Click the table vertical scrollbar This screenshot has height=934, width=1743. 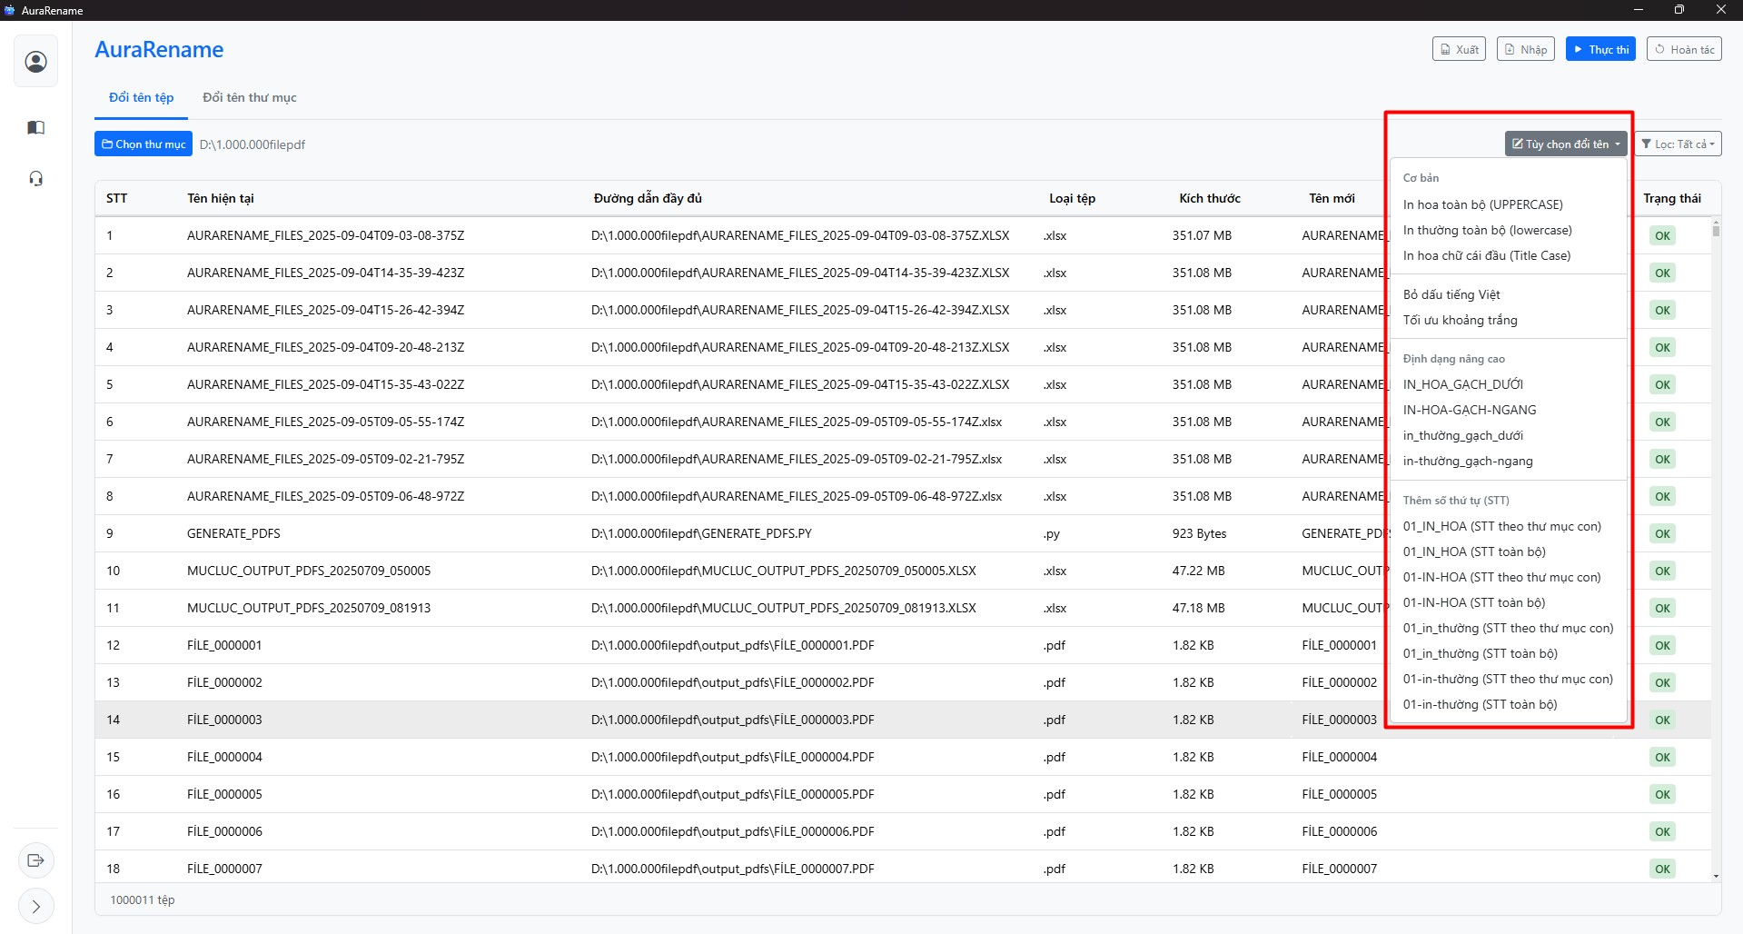coord(1716,545)
